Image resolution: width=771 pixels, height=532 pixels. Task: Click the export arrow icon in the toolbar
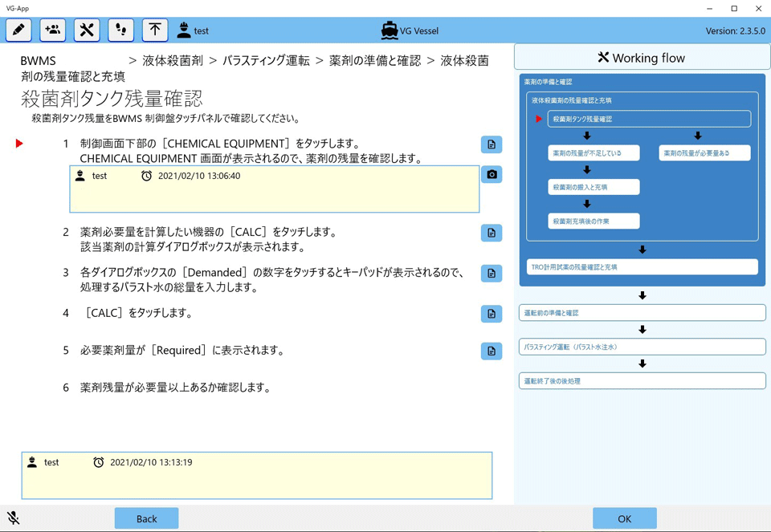point(153,30)
